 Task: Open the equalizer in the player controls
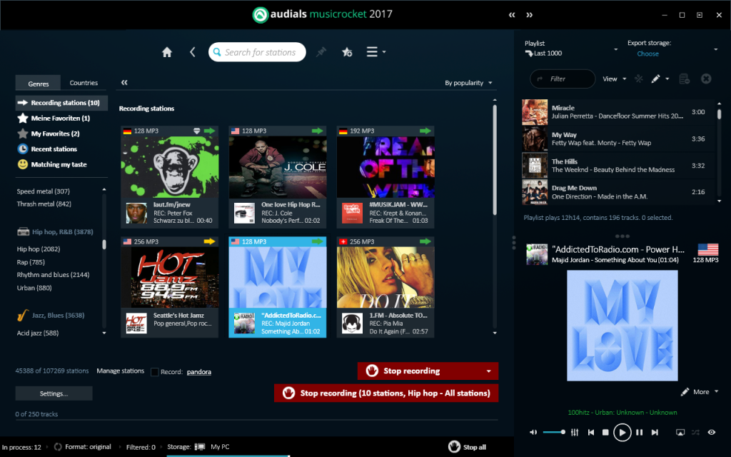pyautogui.click(x=575, y=432)
